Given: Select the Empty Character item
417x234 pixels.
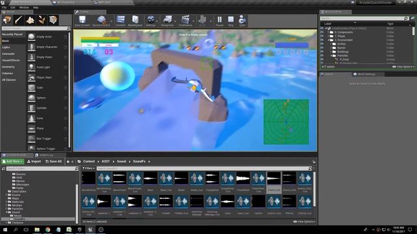Looking at the screenshot, I should [x=47, y=47].
